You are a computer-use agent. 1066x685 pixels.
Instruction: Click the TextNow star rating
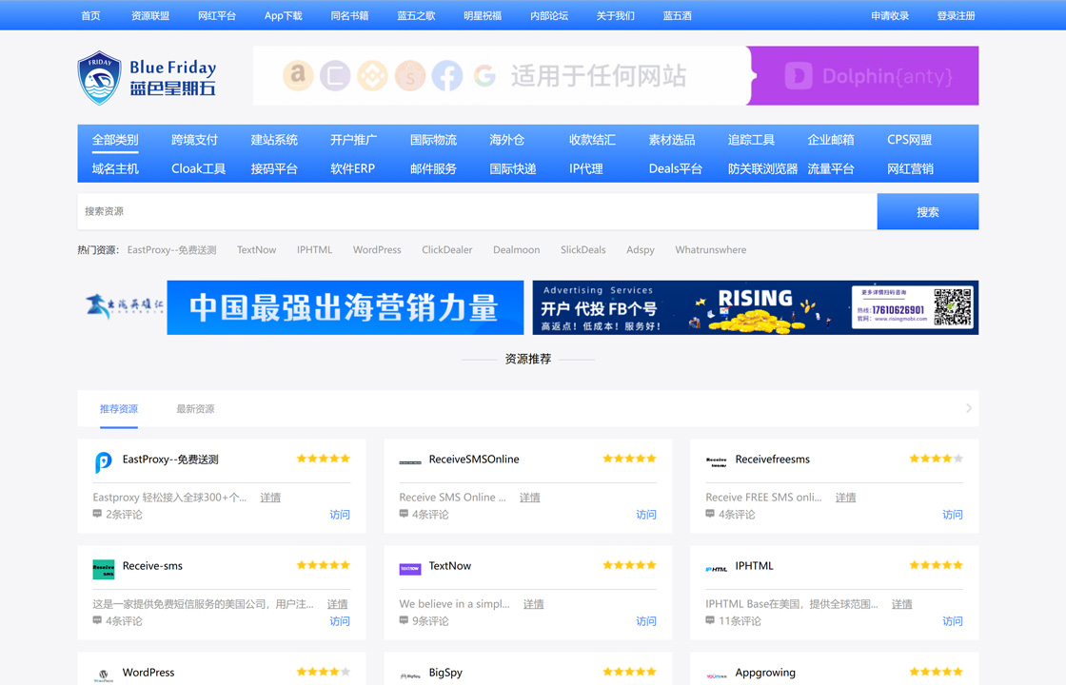629,565
